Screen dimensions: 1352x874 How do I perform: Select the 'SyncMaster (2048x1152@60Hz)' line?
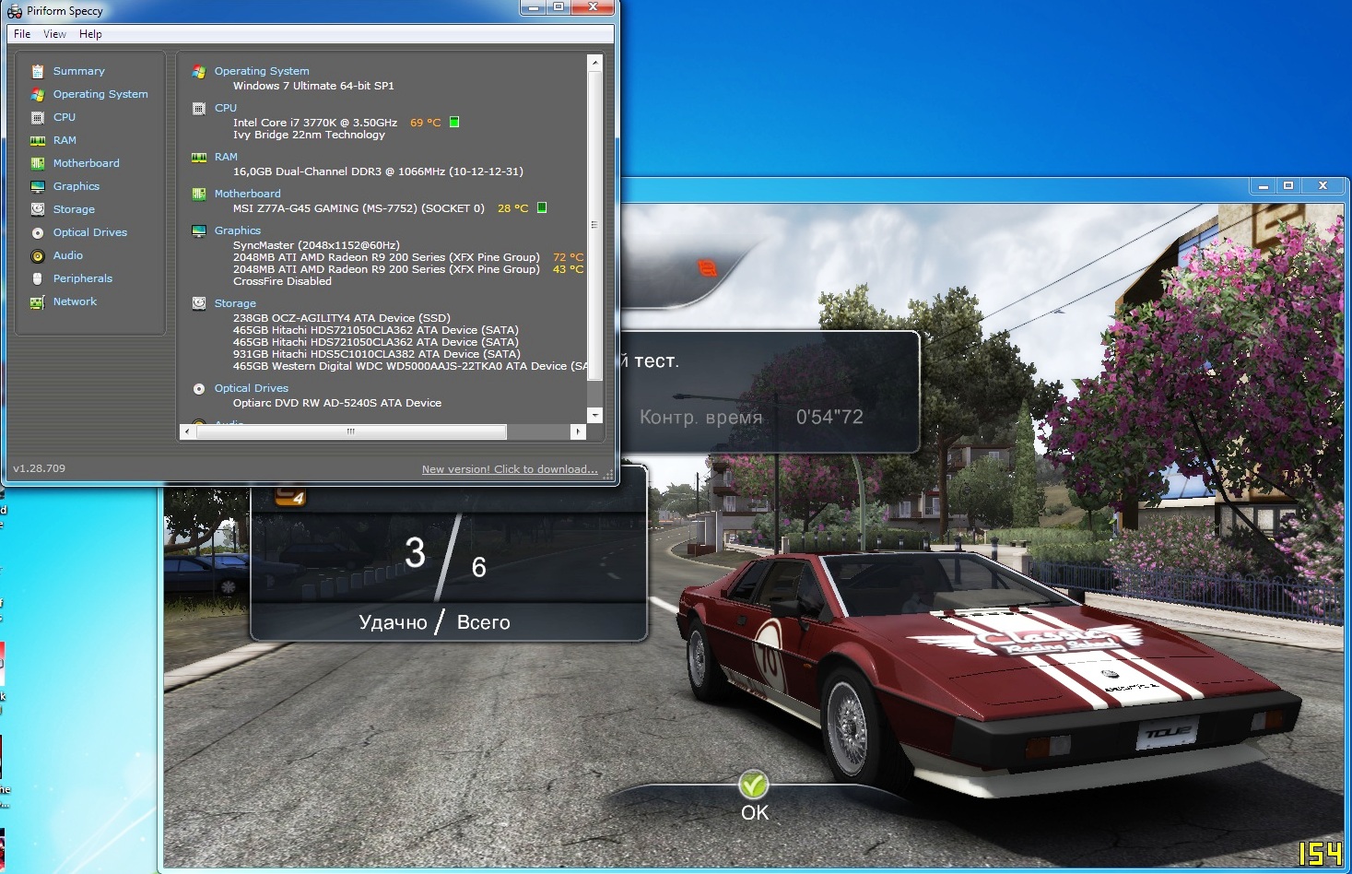(316, 245)
